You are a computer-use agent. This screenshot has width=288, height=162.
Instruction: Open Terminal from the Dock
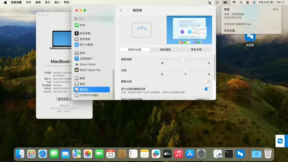pos(229,154)
